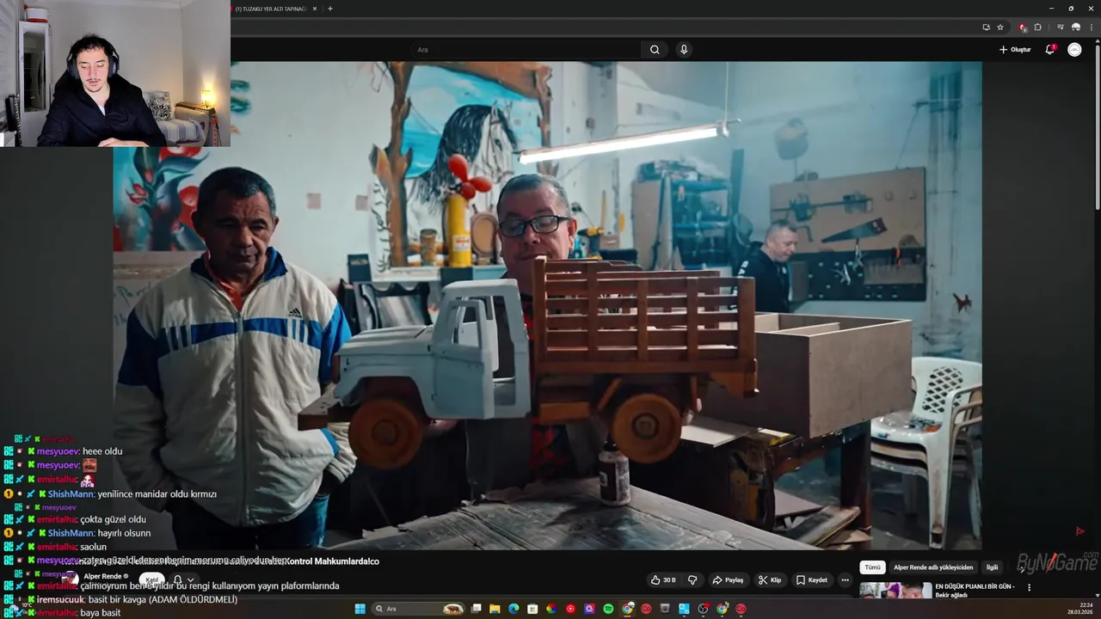The height and width of the screenshot is (619, 1101).
Task: Click ShishMann's message 'hayırlı olsun'
Action: click(124, 533)
